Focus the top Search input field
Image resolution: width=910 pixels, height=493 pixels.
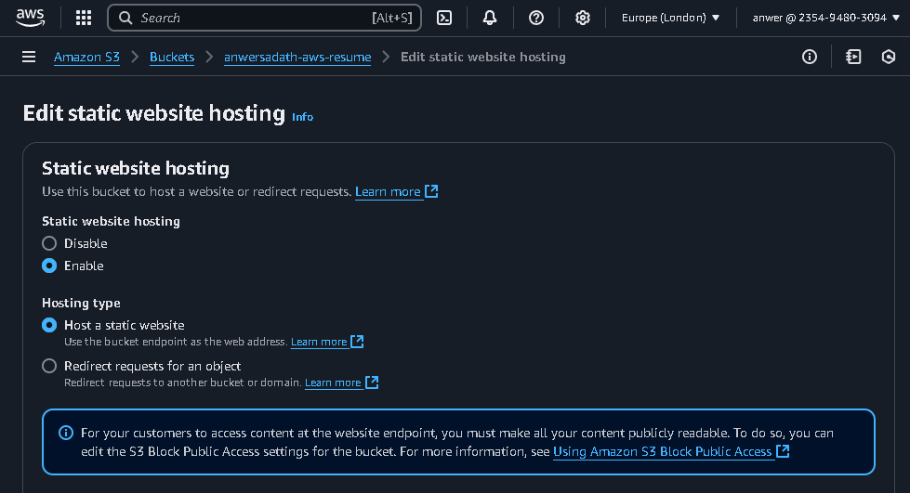(x=264, y=18)
